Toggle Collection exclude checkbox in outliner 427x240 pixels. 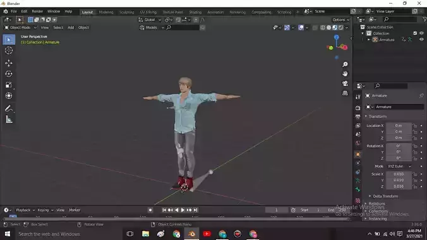415,33
